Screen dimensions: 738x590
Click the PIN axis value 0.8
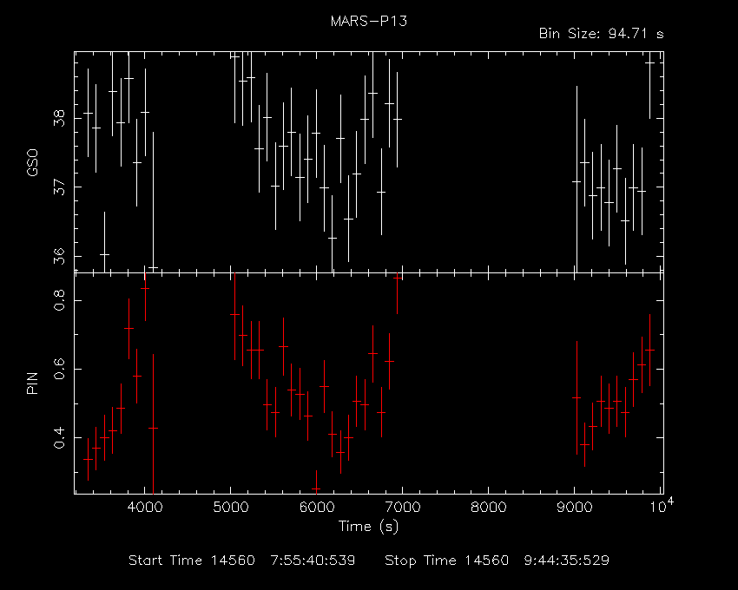[x=59, y=300]
